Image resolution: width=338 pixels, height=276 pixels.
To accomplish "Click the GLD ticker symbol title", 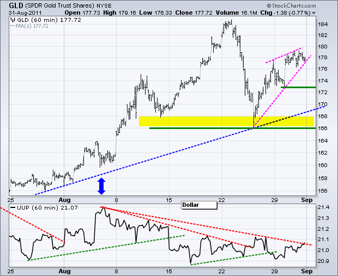I will point(16,5).
